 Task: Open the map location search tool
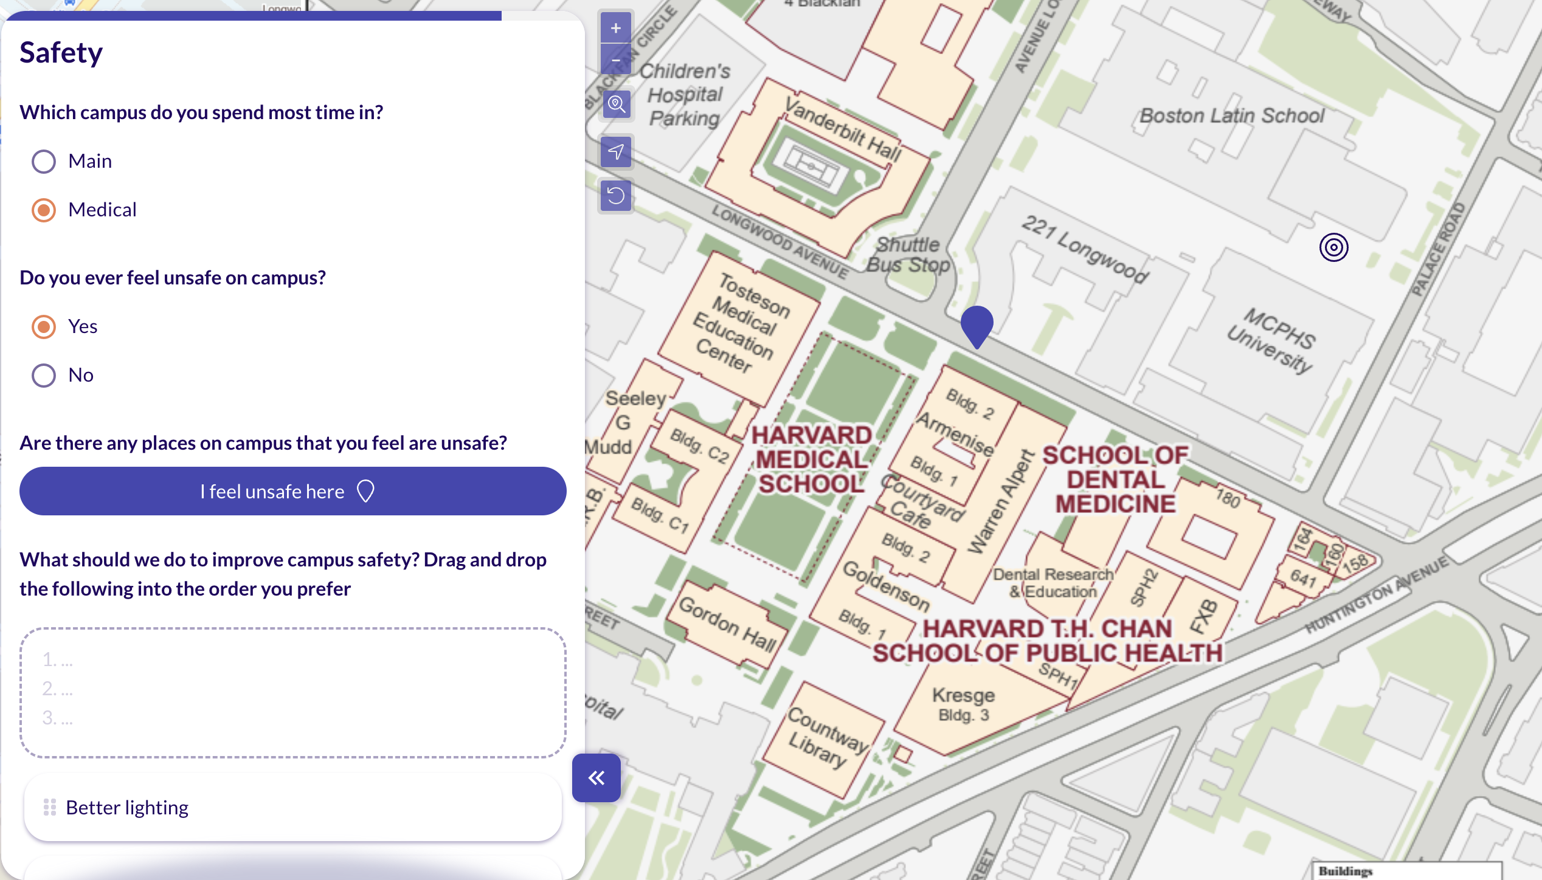[616, 105]
